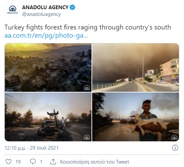
Task: Click the blue verified badge icon
Action: click(x=73, y=7)
